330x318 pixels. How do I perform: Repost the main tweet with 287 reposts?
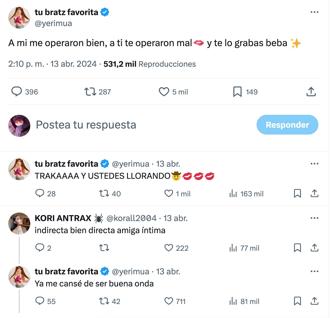90,92
